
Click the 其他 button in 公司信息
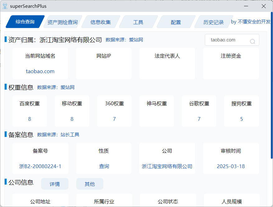point(90,184)
